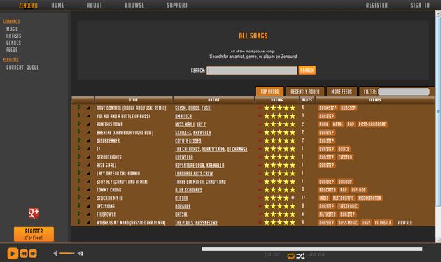Click the Zenound logo
This screenshot has height=262, width=441.
pos(28,6)
